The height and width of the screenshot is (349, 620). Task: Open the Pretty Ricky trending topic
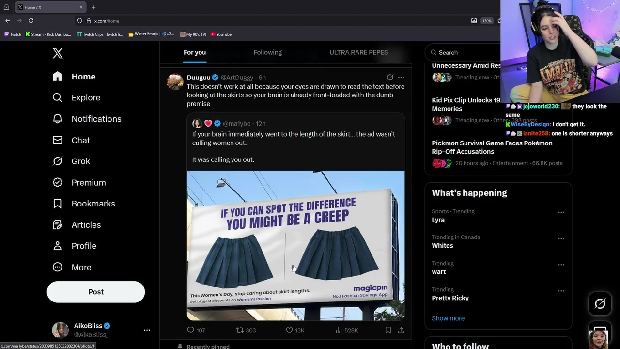450,298
